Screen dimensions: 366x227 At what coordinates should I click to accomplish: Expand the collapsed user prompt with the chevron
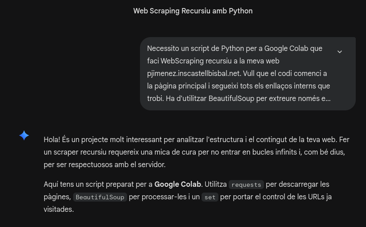(x=339, y=52)
